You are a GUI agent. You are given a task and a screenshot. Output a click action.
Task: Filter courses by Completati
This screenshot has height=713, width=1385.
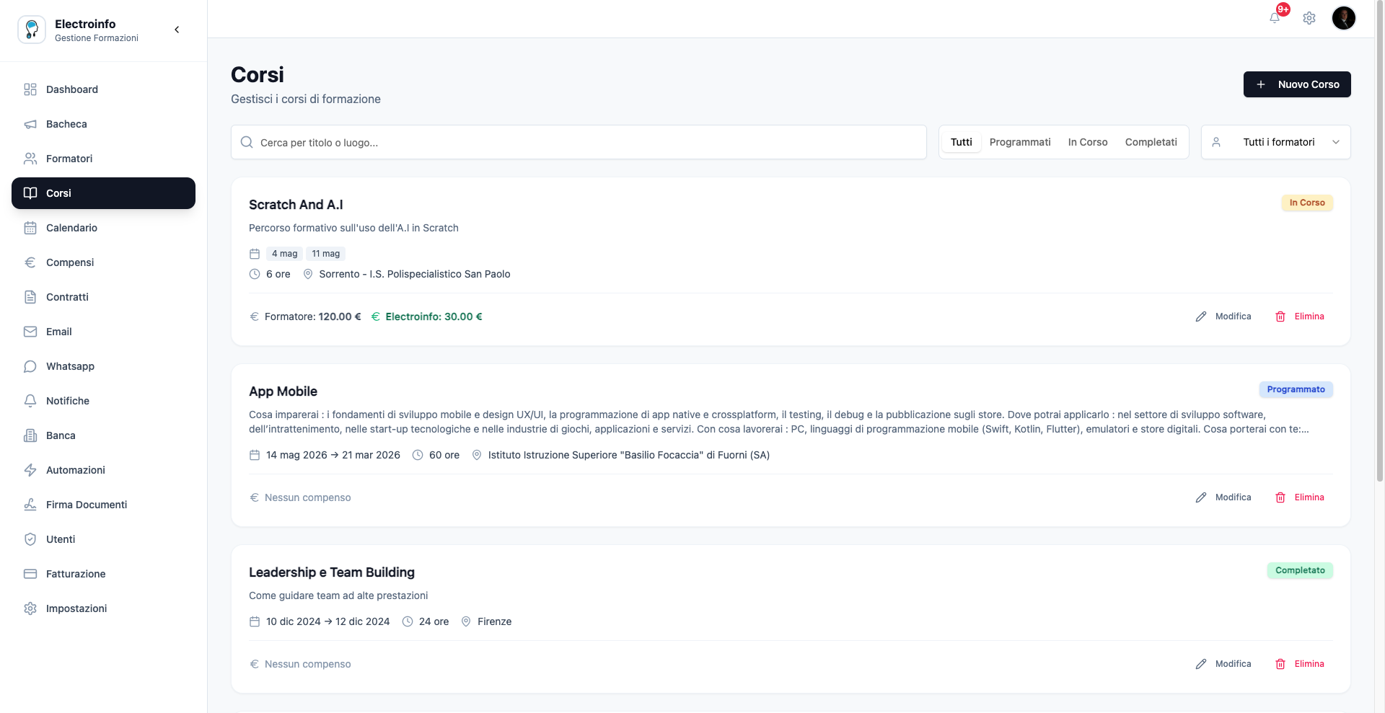(1151, 142)
